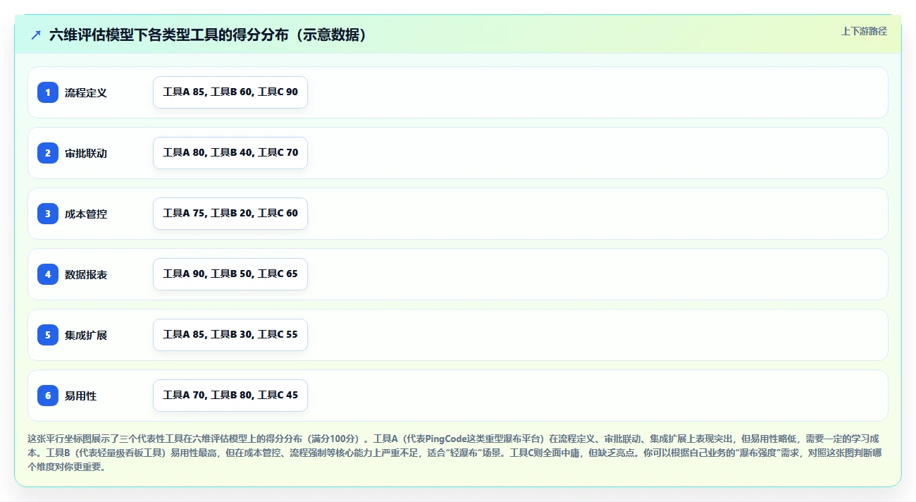Select the 流程定义 row label
Viewport: 916px width, 502px height.
click(86, 92)
